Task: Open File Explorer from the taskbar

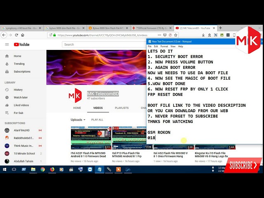Action: (33, 170)
